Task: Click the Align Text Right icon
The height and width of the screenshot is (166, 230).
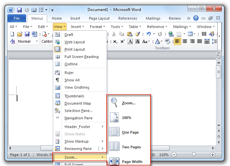Action: pos(192,41)
